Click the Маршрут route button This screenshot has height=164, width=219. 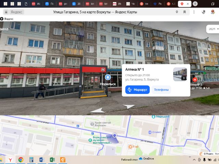[137, 90]
